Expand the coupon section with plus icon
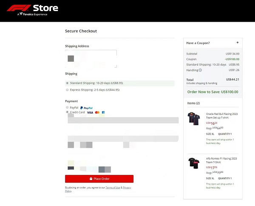This screenshot has height=206, width=255. (237, 43)
